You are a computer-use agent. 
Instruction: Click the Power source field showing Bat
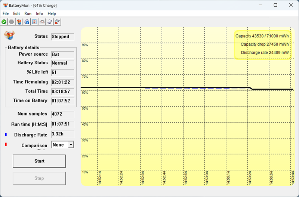[x=63, y=55]
